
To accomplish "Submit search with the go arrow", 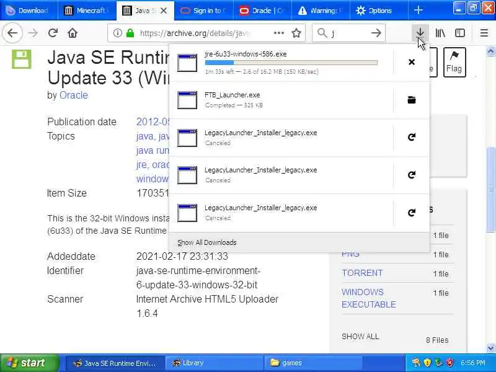I will pos(376,33).
